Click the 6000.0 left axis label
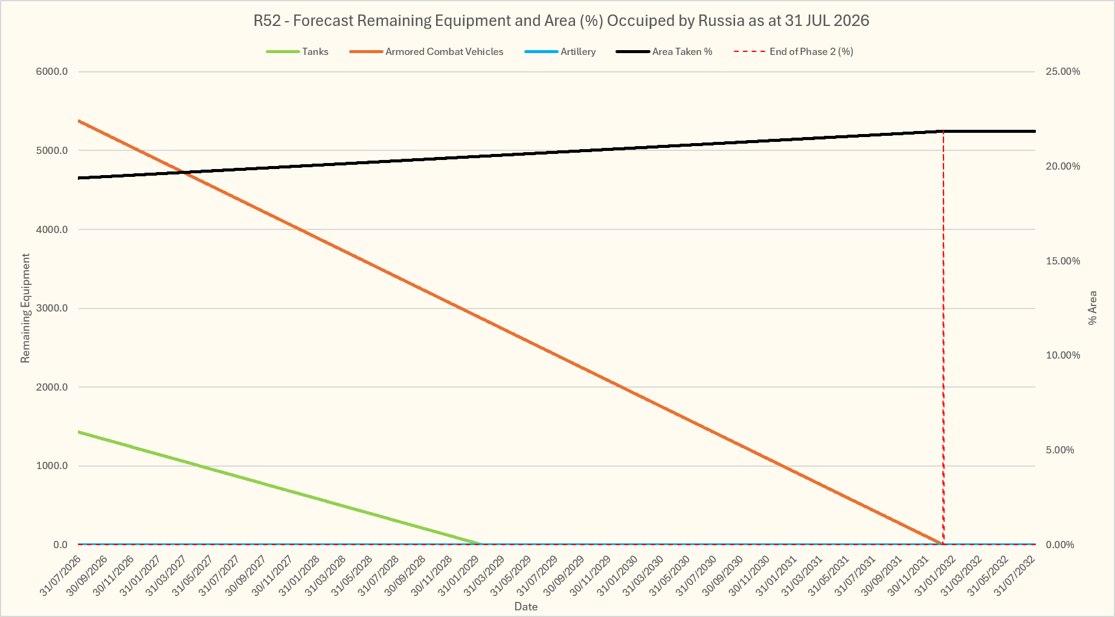1115x617 pixels. [x=52, y=71]
